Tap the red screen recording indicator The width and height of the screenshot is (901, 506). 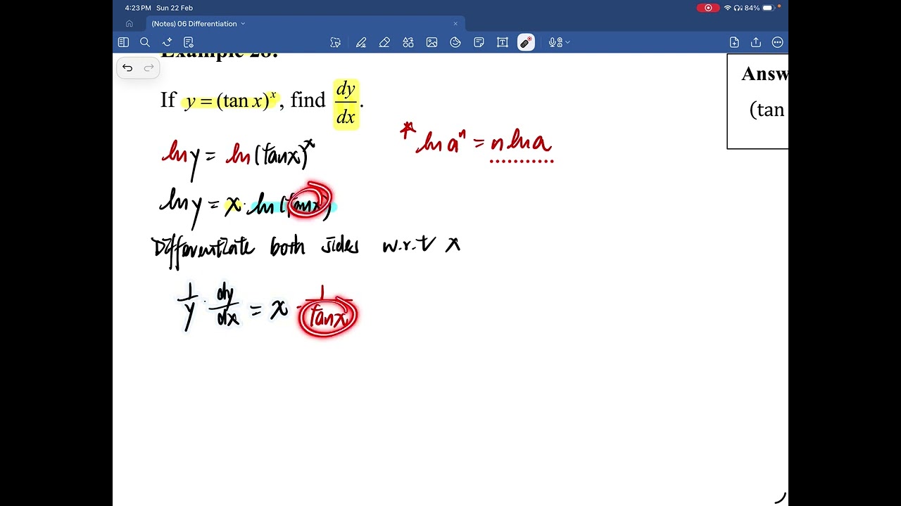pyautogui.click(x=707, y=8)
